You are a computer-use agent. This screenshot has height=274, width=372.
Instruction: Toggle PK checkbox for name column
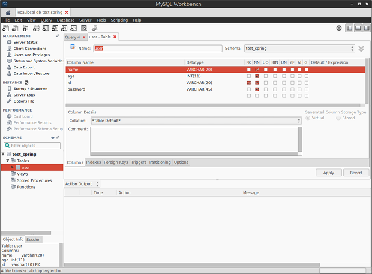(248, 70)
